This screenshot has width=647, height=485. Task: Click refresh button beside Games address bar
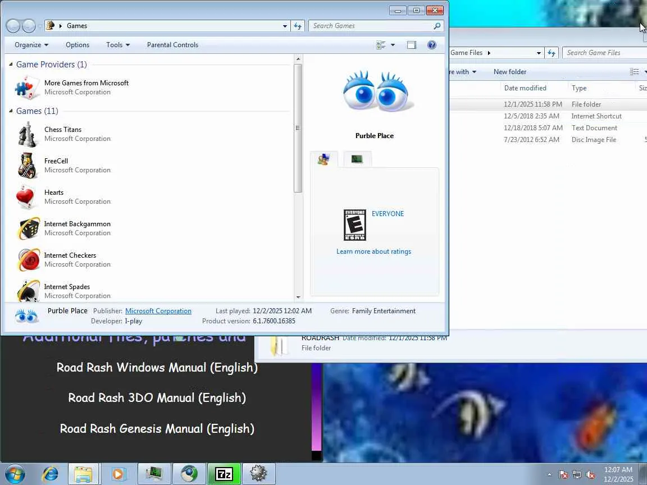(x=298, y=26)
